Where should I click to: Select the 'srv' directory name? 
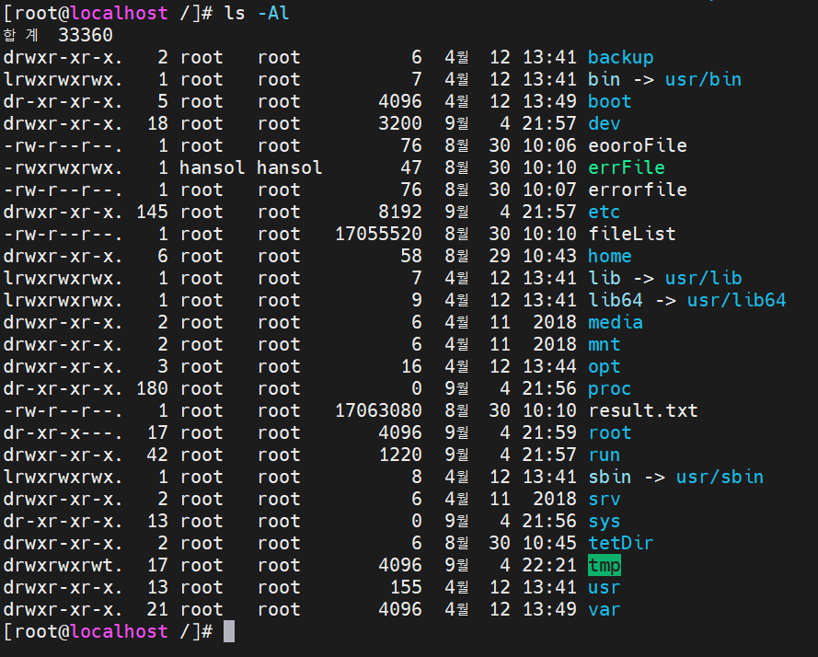click(605, 499)
